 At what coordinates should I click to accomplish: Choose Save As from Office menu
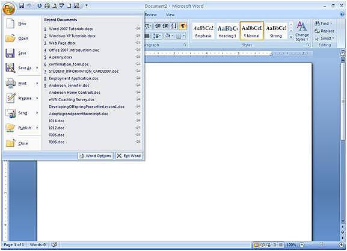coord(22,68)
